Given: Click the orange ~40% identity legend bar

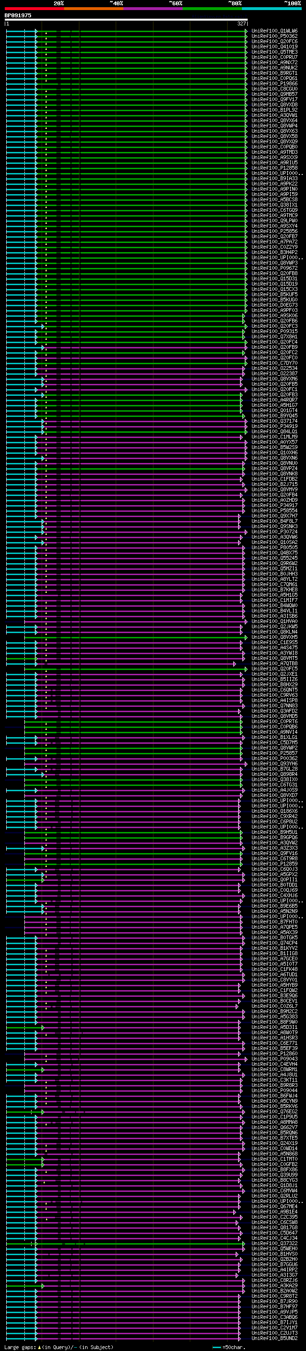Looking at the screenshot, I should [94, 9].
